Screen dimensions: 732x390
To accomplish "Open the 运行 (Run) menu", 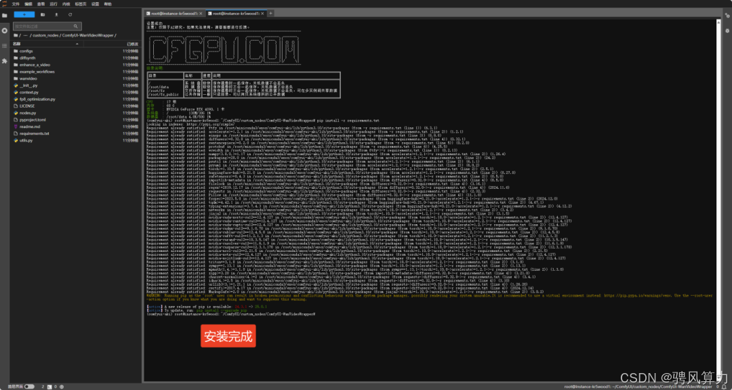I will 54,4.
